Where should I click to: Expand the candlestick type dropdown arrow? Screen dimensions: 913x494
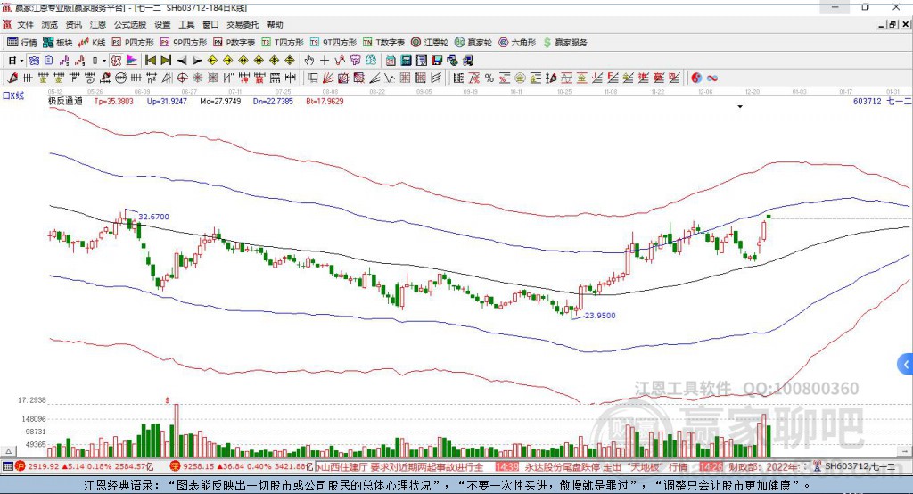pyautogui.click(x=104, y=61)
